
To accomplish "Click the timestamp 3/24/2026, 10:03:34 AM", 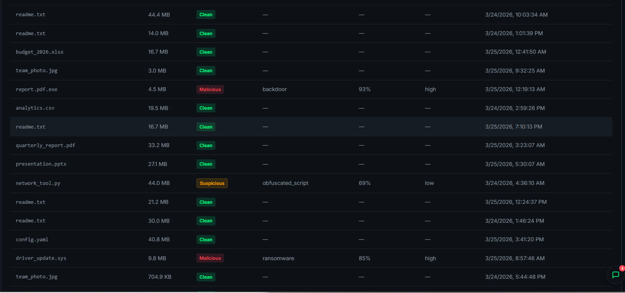I will coord(517,15).
